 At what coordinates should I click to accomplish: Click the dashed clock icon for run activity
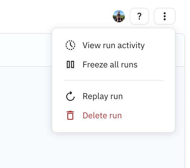[70, 45]
